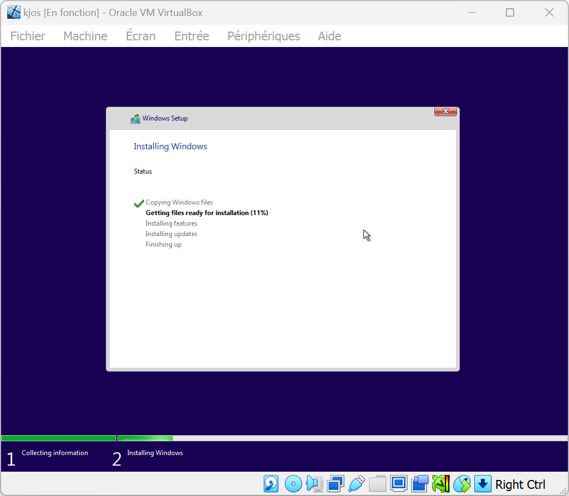The image size is (569, 496).
Task: Click the Installing Windows progress bar
Action: 342,438
